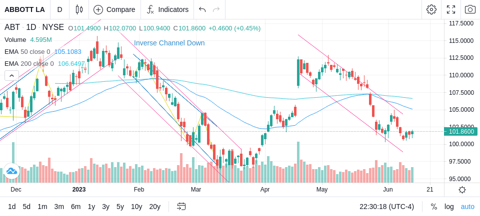
Task: Click the 117.5000 price scale value
Action: pyautogui.click(x=461, y=23)
